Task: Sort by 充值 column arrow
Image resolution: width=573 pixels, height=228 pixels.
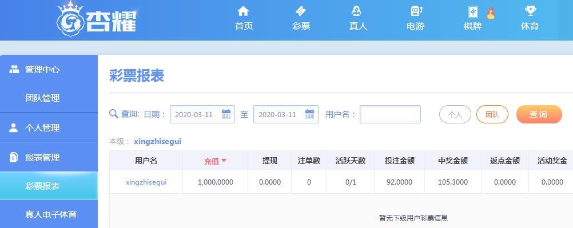Action: pyautogui.click(x=224, y=161)
